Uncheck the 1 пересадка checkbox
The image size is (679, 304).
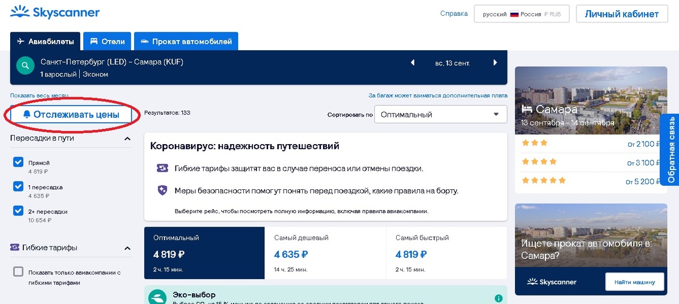coord(18,186)
